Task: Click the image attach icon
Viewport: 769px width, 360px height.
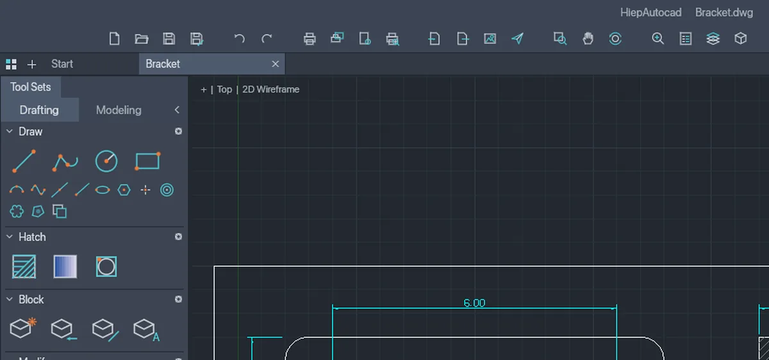Action: tap(490, 38)
